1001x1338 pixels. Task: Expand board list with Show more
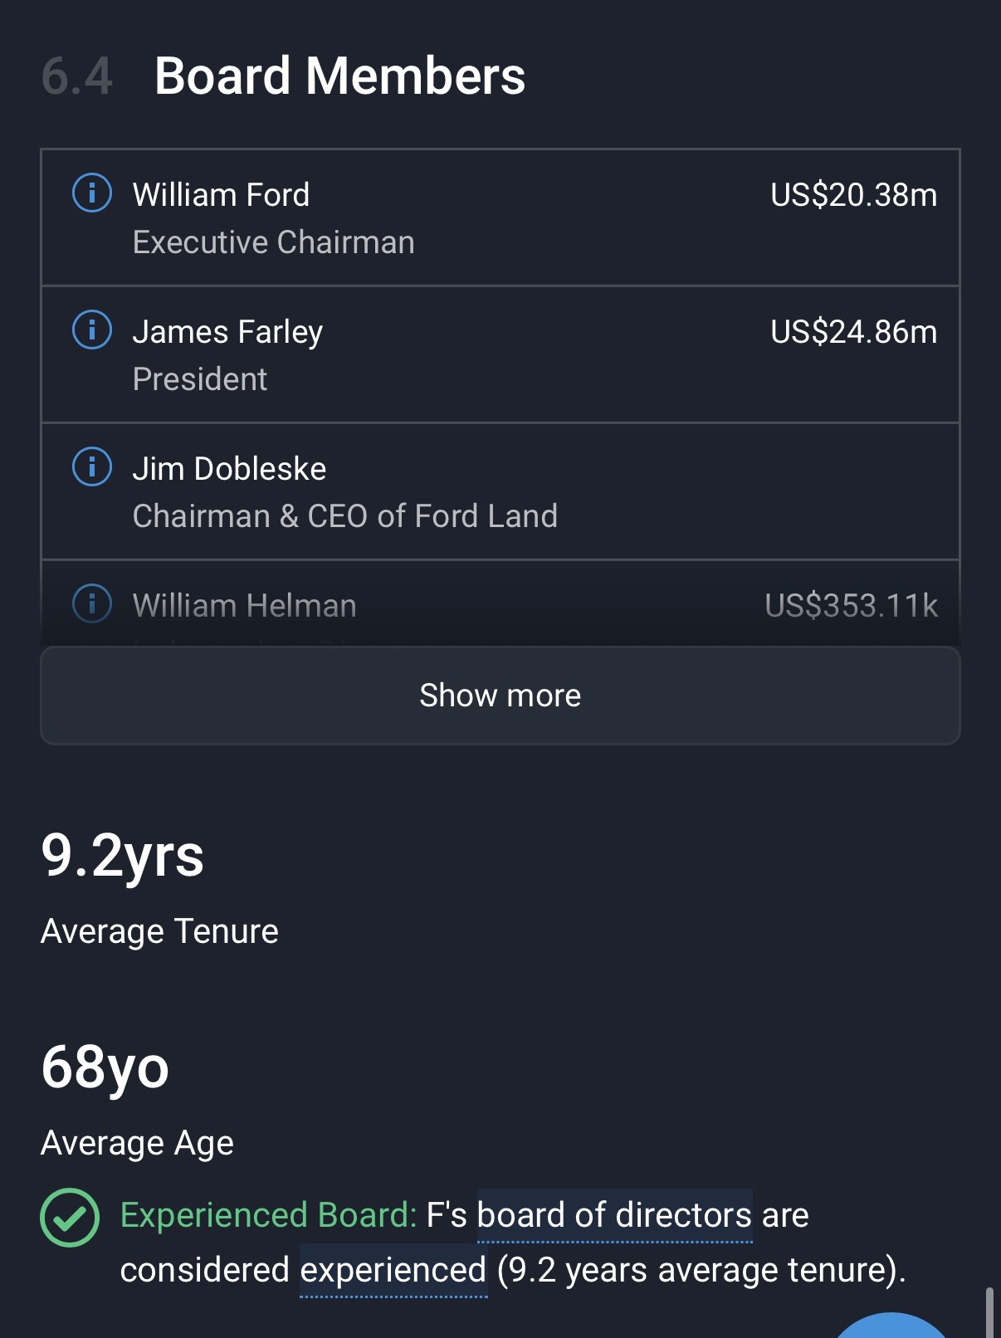tap(501, 696)
